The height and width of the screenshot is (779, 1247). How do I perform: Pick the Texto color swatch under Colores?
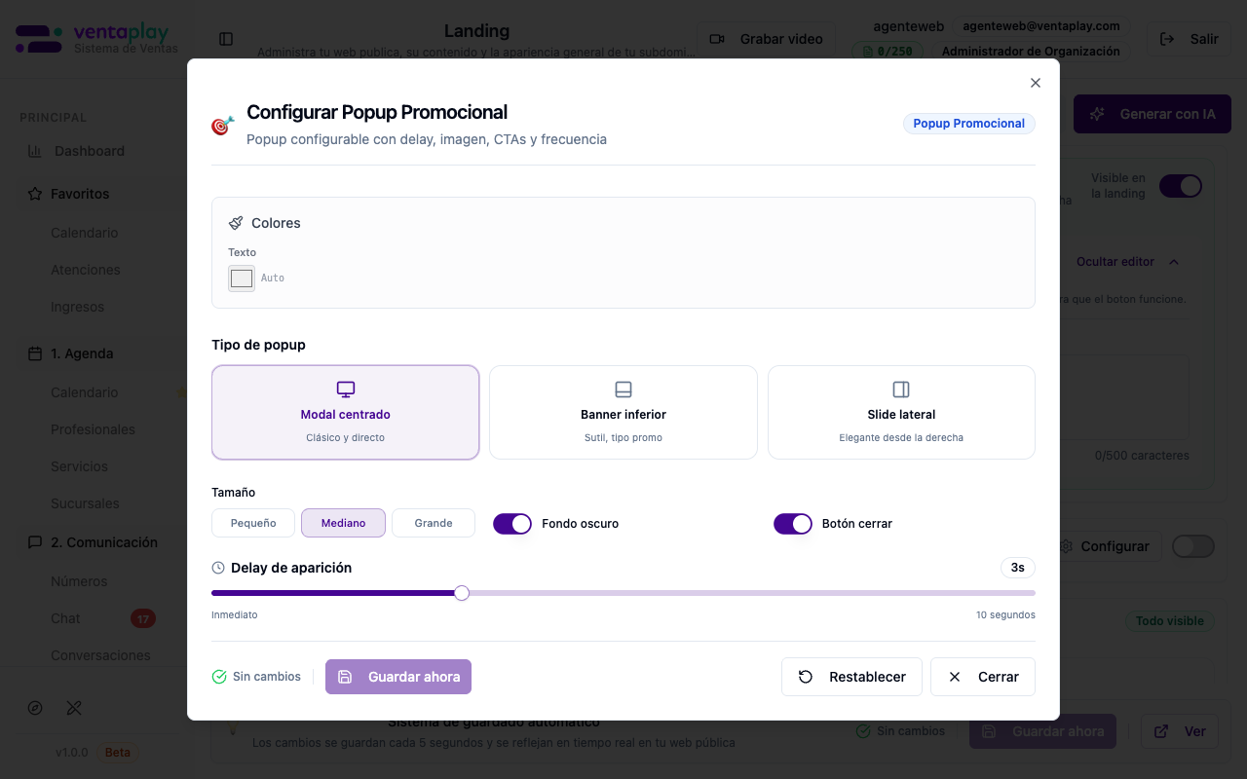[x=241, y=278]
